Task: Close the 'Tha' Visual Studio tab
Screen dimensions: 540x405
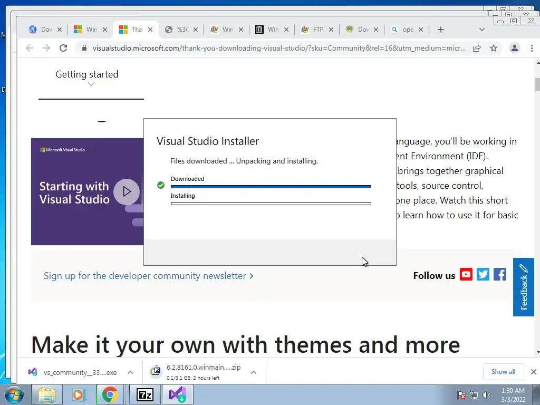Action: coord(150,30)
